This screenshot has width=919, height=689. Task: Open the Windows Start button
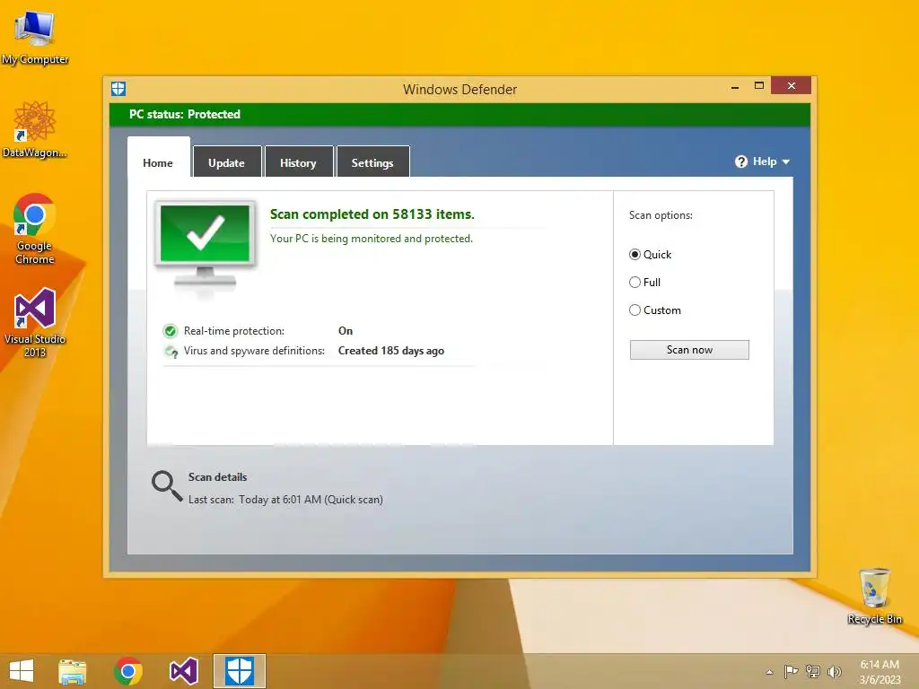pos(22,671)
